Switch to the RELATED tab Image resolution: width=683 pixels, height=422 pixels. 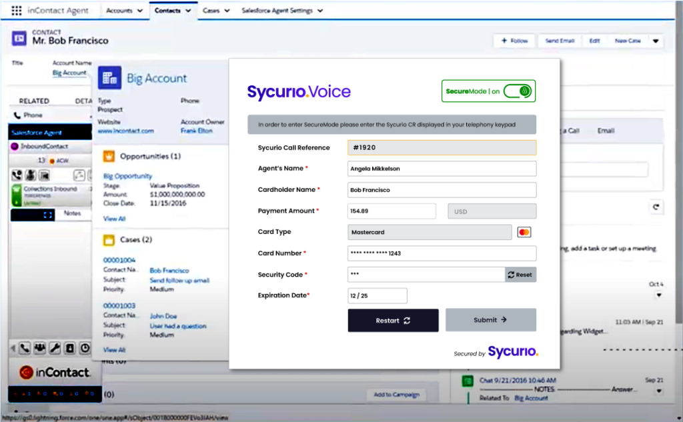[34, 101]
